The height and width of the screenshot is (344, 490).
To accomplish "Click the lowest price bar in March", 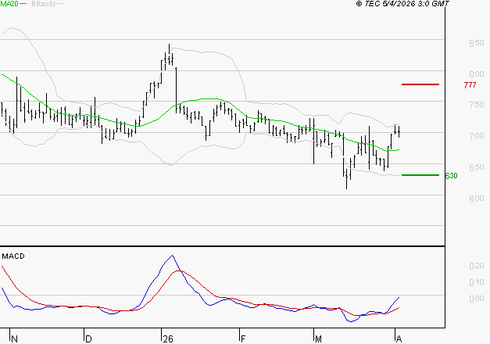I will pyautogui.click(x=346, y=179).
